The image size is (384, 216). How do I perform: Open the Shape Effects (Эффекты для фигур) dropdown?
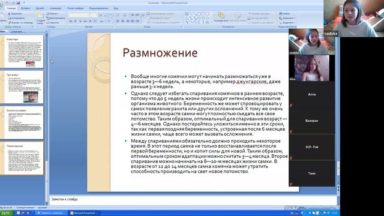pyautogui.click(x=260, y=23)
